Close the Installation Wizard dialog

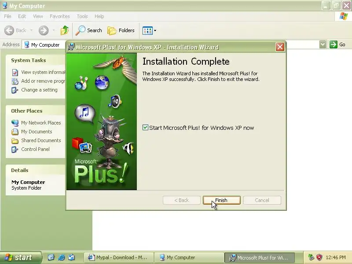tap(280, 47)
